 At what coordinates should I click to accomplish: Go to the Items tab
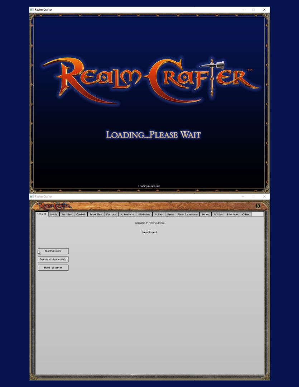pyautogui.click(x=170, y=215)
